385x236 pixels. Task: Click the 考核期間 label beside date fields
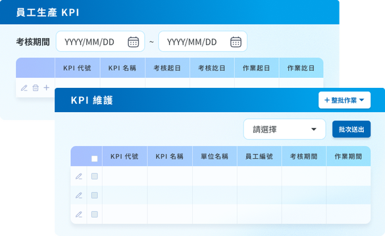33,42
